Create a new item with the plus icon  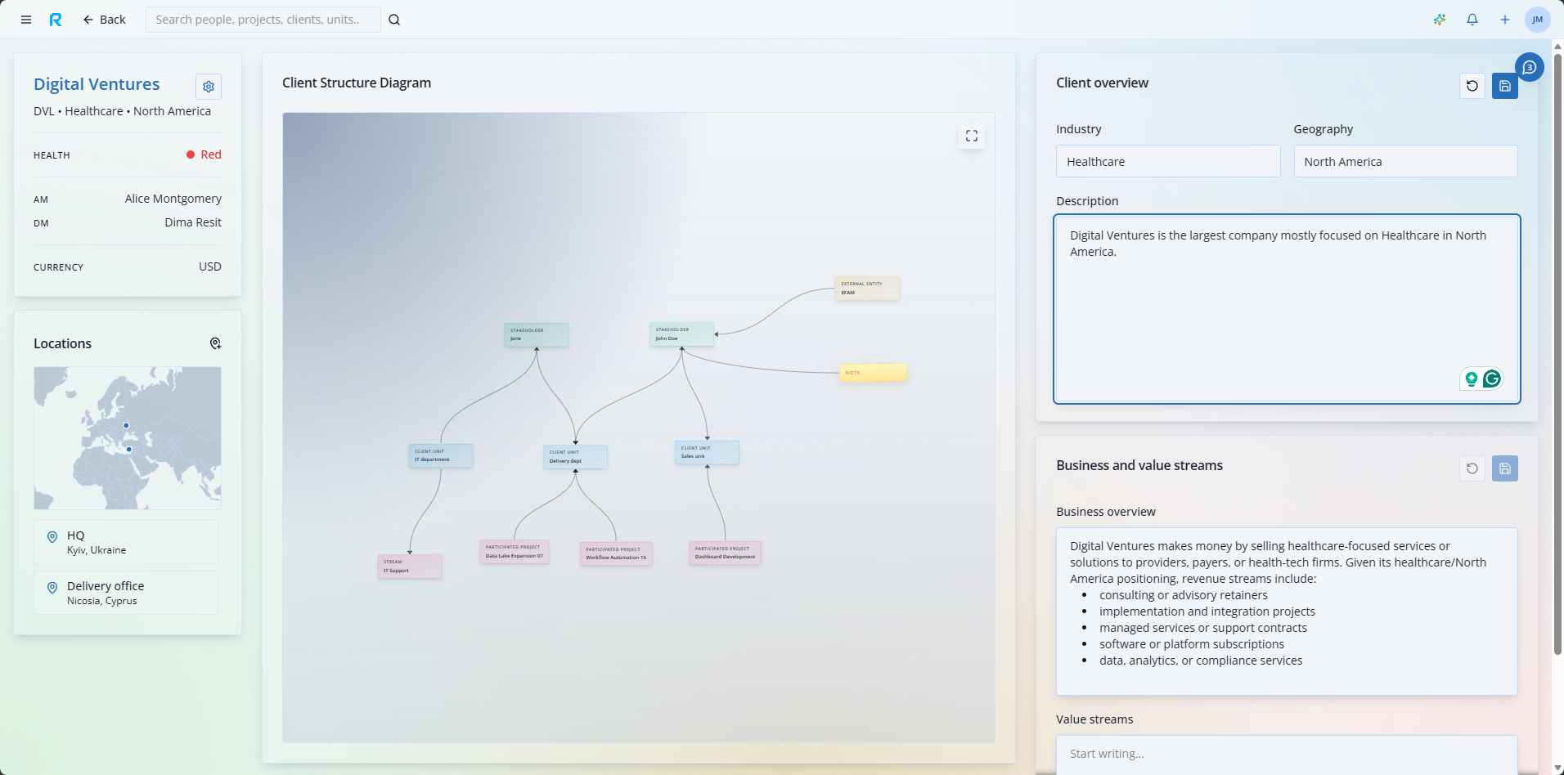pyautogui.click(x=1505, y=19)
